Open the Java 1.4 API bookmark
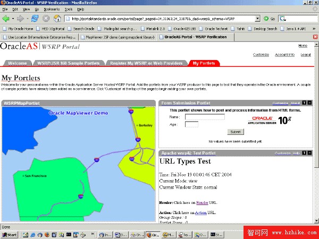 (x=293, y=29)
